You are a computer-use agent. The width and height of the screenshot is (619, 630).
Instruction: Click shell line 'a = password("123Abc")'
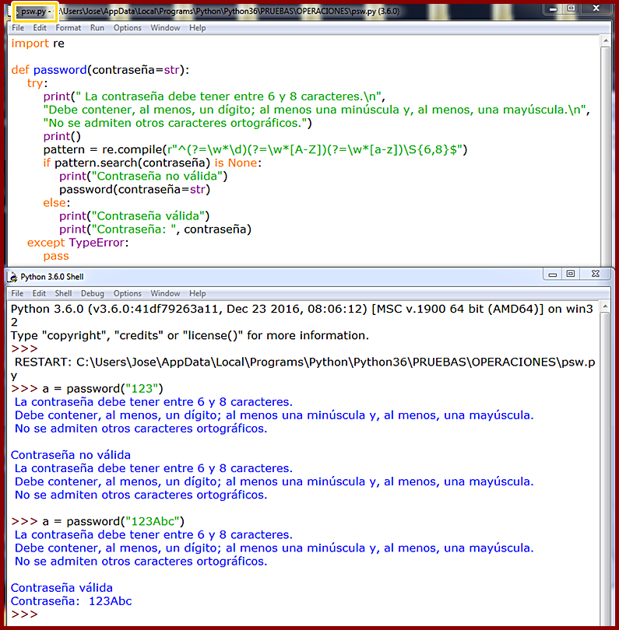[98, 521]
